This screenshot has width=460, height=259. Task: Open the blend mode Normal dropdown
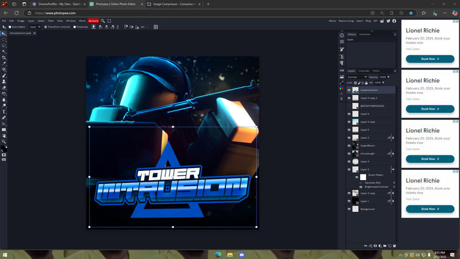(x=357, y=77)
